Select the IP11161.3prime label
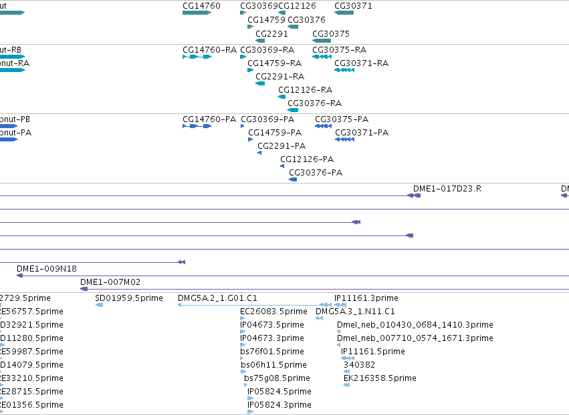The image size is (569, 415). point(366,298)
